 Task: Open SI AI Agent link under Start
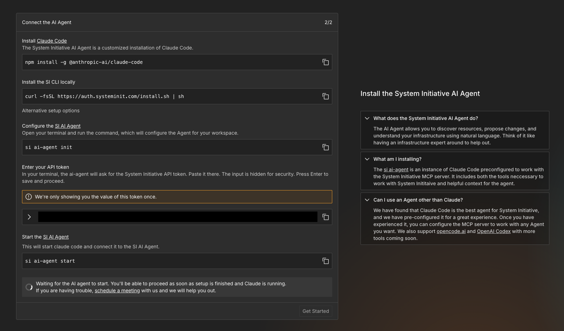point(56,237)
